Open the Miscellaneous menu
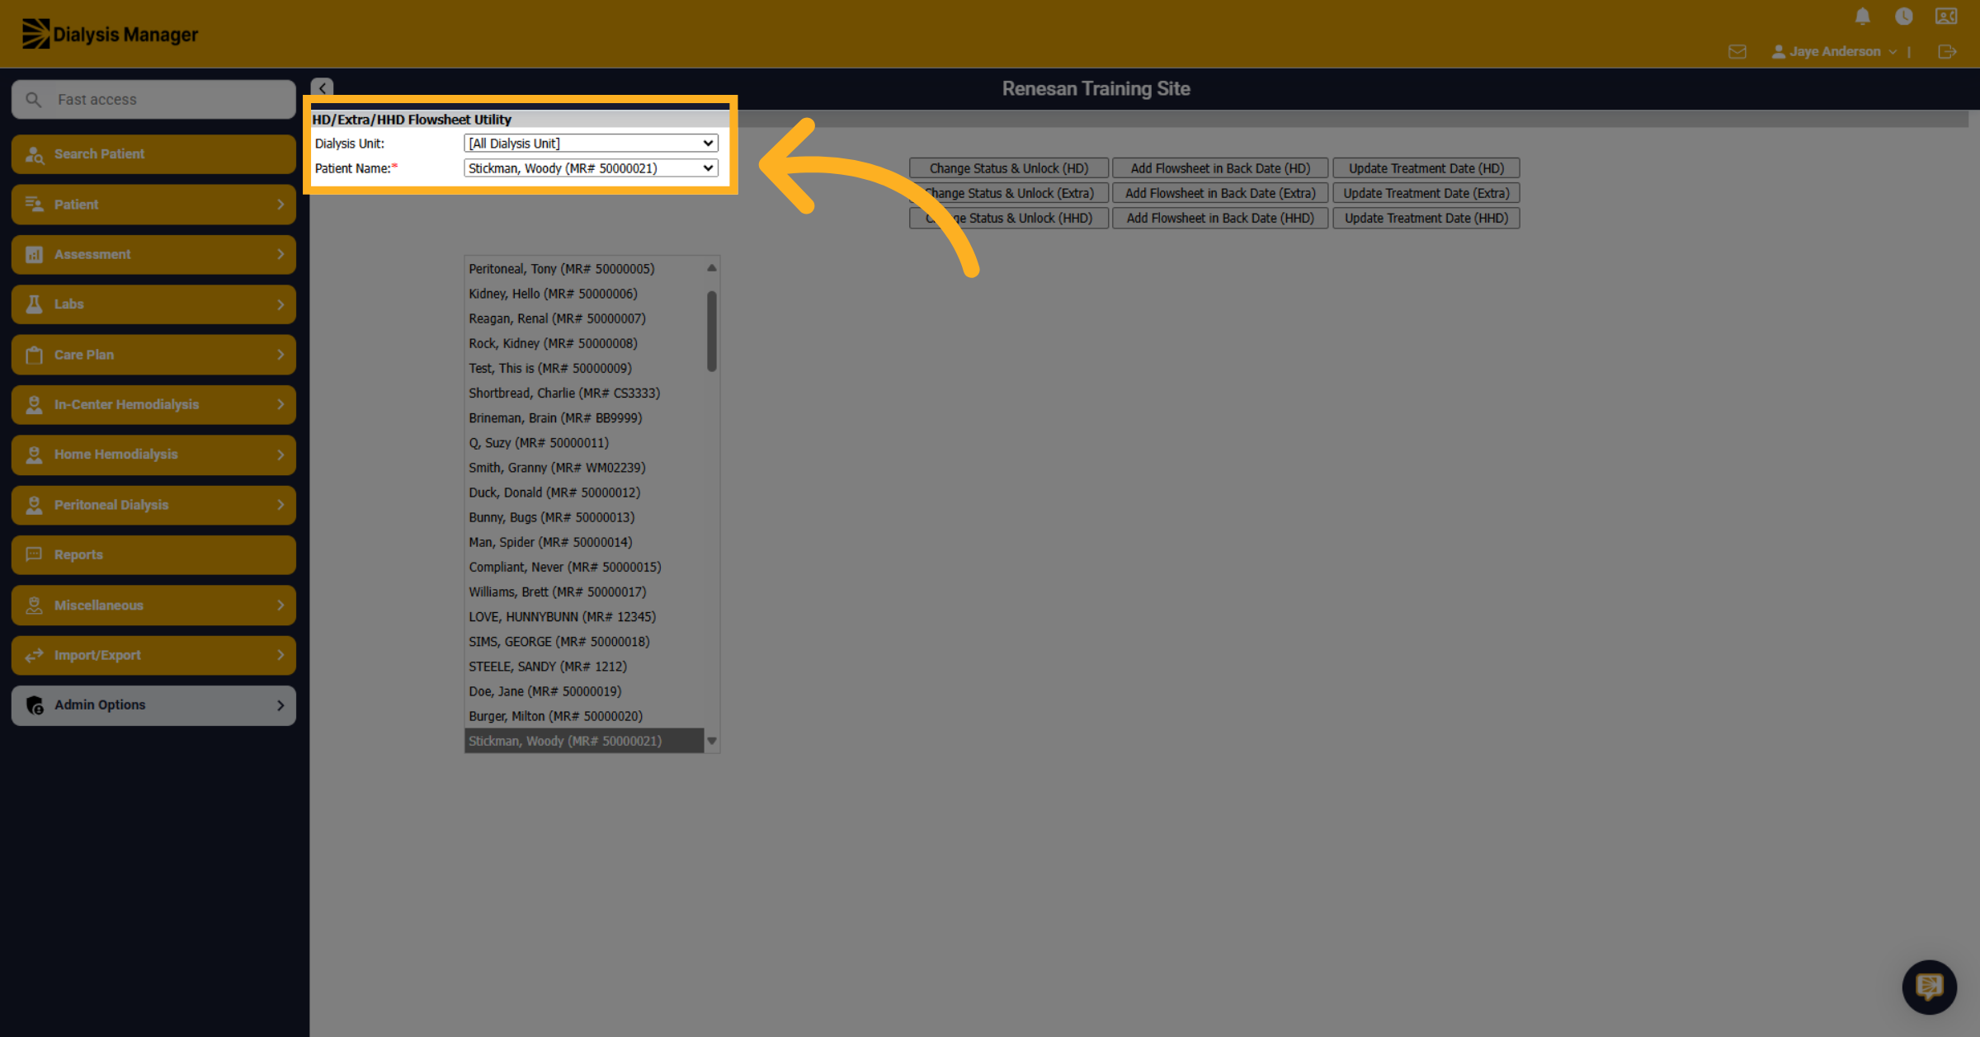The height and width of the screenshot is (1037, 1980). (x=153, y=606)
